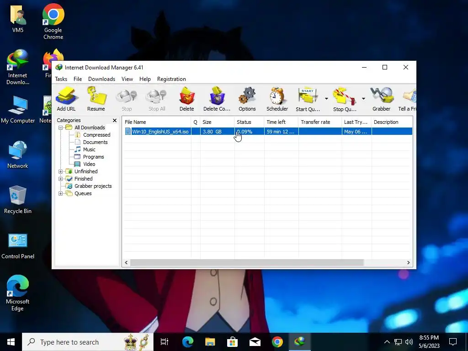Open My Computer desktop icon
Image resolution: width=468 pixels, height=351 pixels.
coord(18,109)
